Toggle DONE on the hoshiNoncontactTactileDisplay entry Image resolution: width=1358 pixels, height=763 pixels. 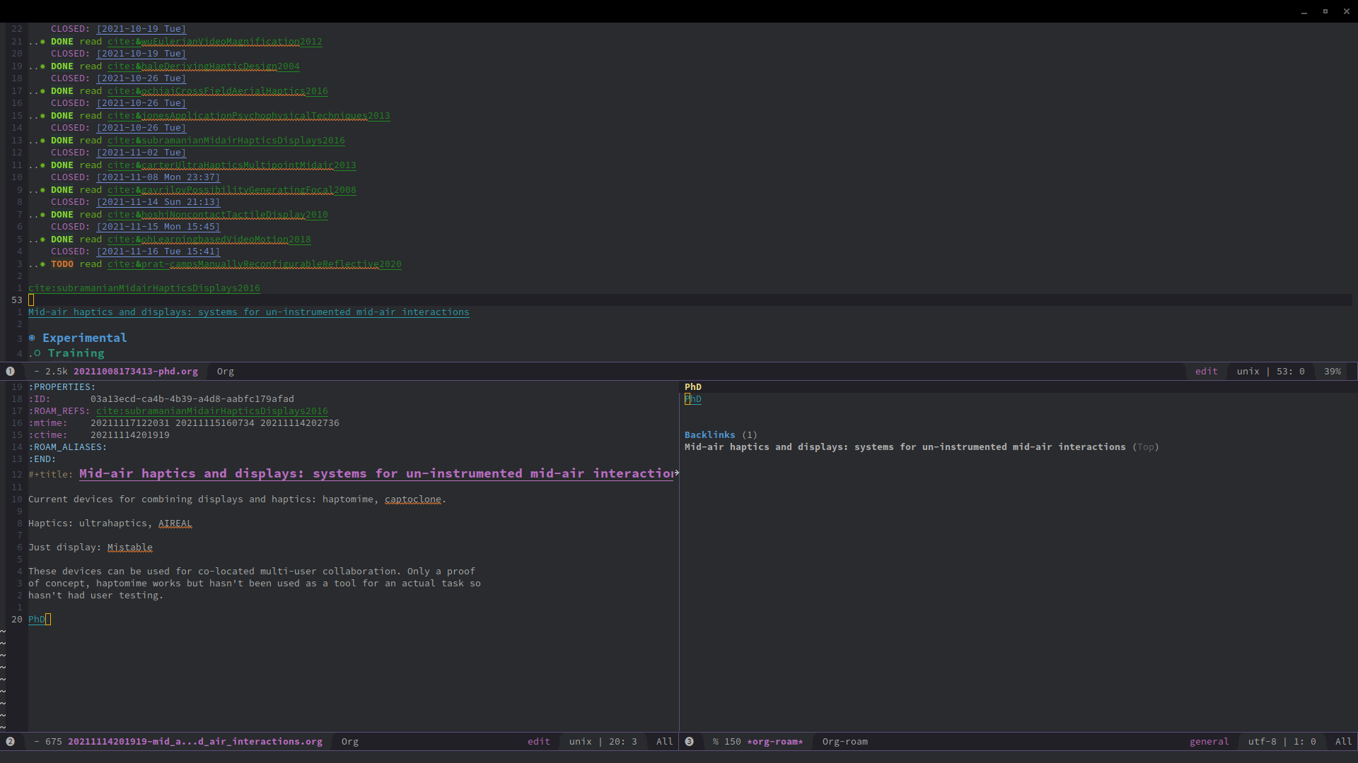[x=62, y=215]
